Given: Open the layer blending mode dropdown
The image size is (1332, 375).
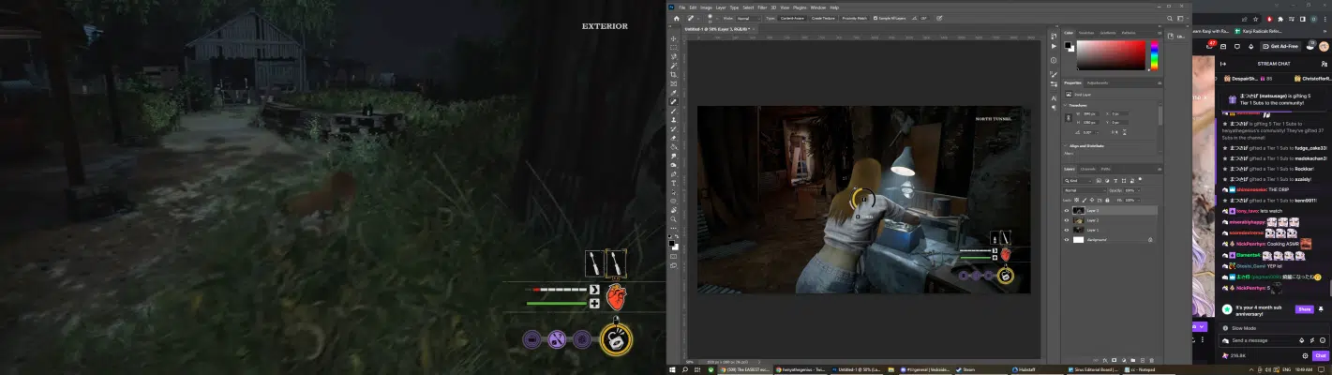Looking at the screenshot, I should click(1085, 190).
